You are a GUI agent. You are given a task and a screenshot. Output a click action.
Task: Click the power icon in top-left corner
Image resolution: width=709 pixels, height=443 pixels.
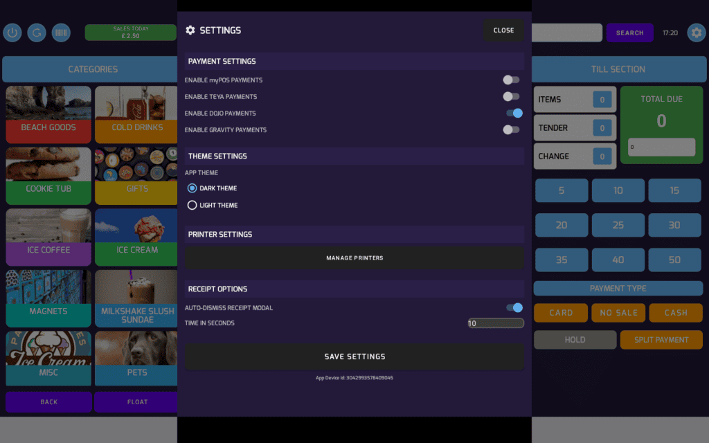pos(12,33)
